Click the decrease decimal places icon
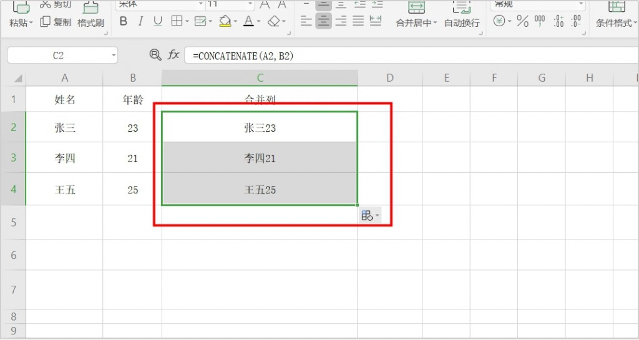The height and width of the screenshot is (340, 639). [577, 21]
